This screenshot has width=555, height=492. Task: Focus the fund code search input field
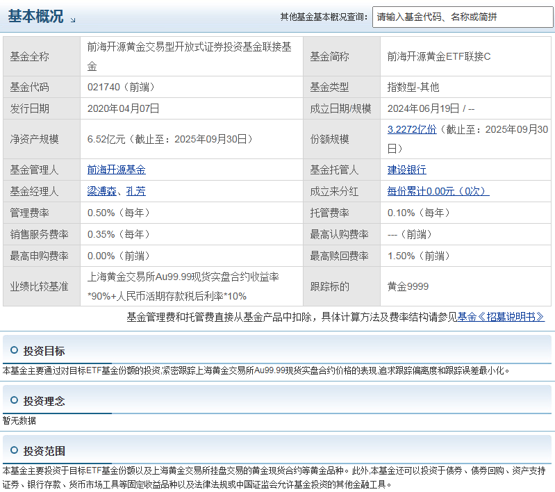(x=463, y=17)
